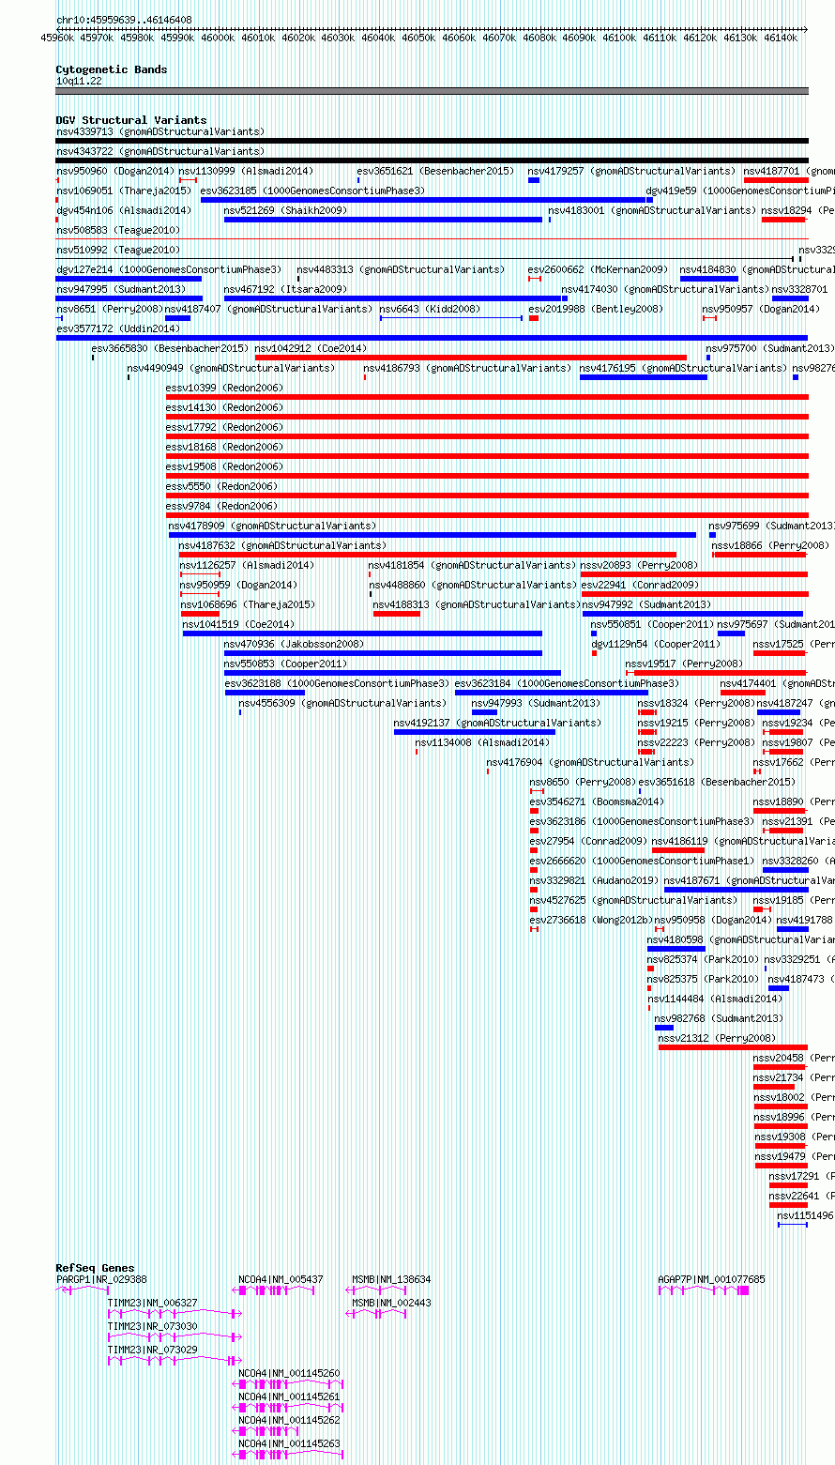The width and height of the screenshot is (835, 1465).
Task: Click the esv3623184 1000GenomesConsortiumPhase3 label
Action: point(567,683)
